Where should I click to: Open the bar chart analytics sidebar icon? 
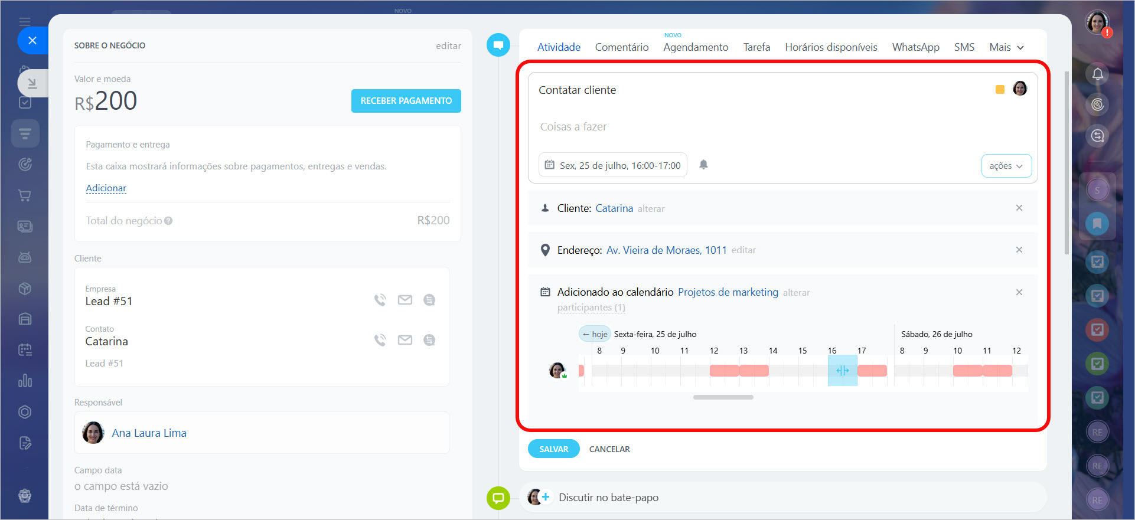tap(25, 380)
